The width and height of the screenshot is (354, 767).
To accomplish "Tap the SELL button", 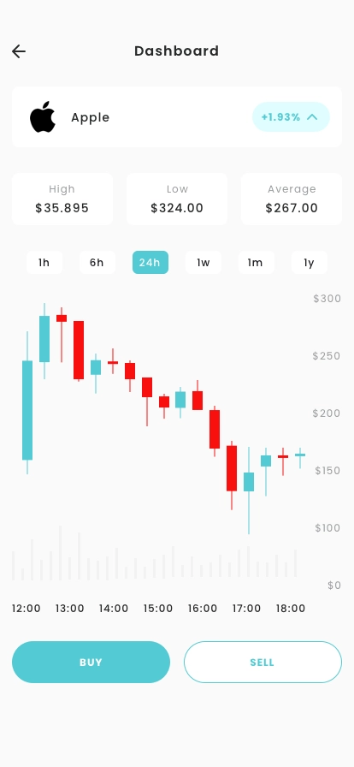I will coord(263,663).
